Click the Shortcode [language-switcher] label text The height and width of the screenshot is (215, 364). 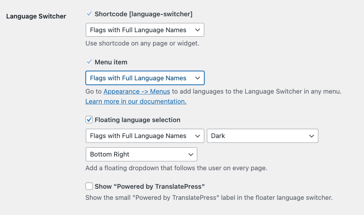coord(143,14)
